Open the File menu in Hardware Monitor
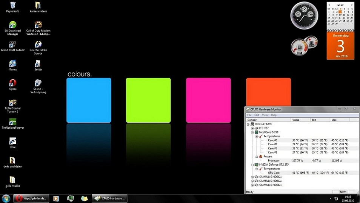 pyautogui.click(x=249, y=115)
